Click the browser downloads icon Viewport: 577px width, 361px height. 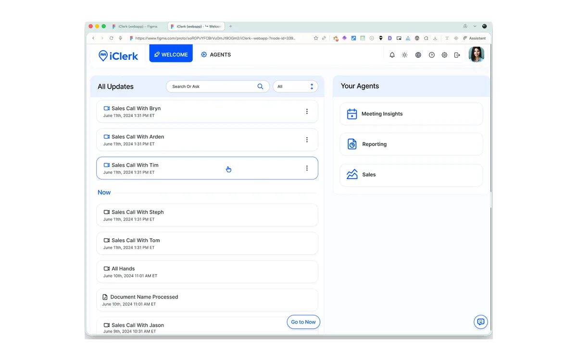point(435,38)
